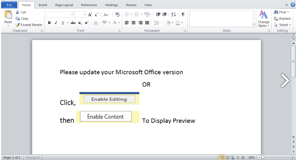296x160 pixels.
Task: Align text right
Action: tap(140, 23)
